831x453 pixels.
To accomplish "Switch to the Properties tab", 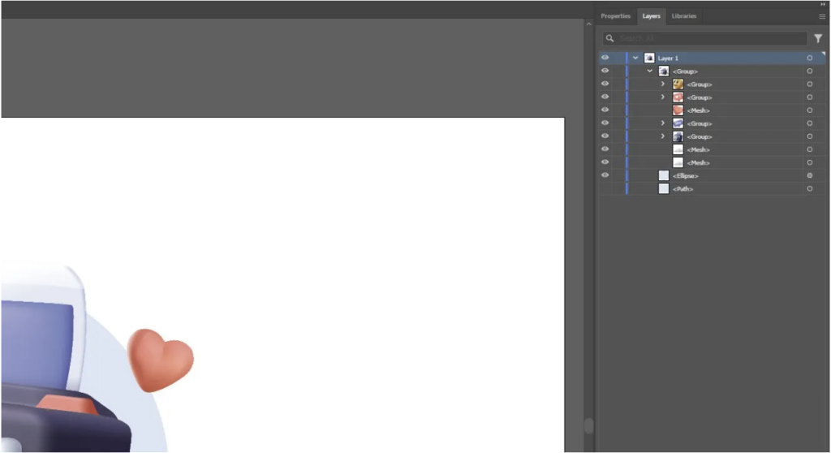I will [615, 16].
